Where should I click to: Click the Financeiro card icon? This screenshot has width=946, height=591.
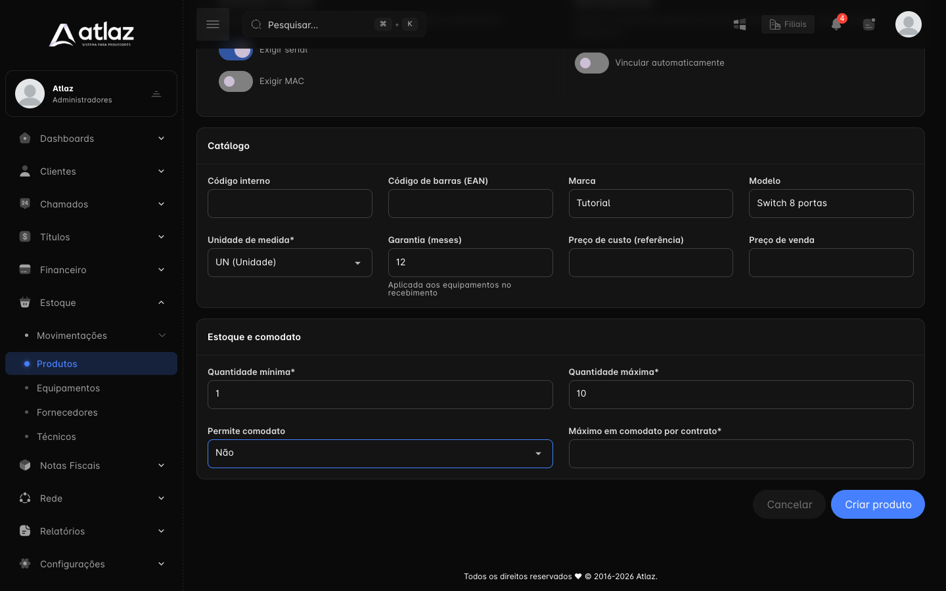[x=25, y=270]
